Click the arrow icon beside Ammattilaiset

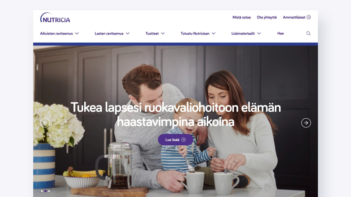[x=309, y=17]
